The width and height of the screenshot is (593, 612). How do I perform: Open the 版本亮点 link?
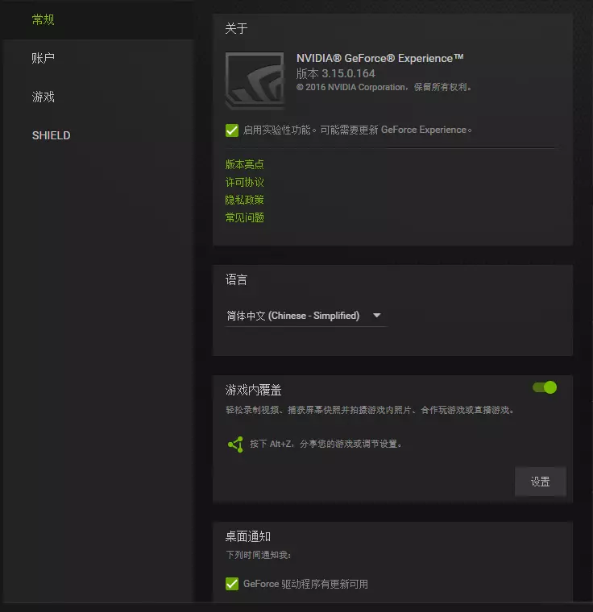click(245, 164)
